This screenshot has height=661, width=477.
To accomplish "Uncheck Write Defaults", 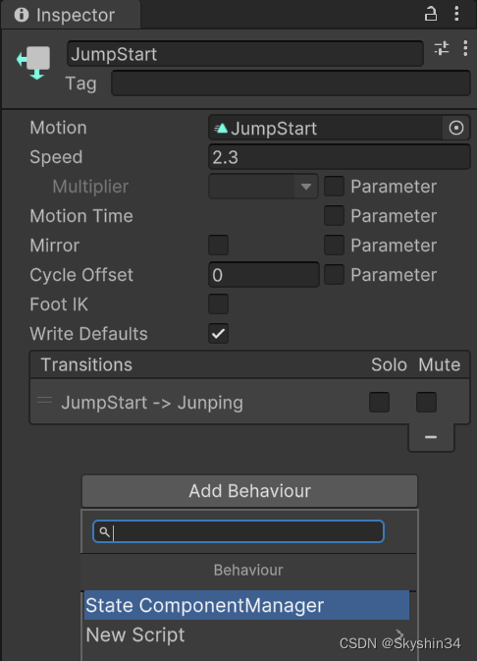I will click(218, 334).
